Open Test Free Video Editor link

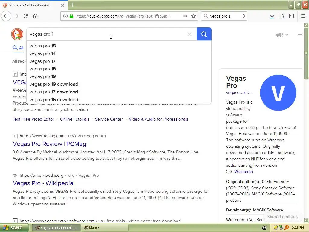33,119
